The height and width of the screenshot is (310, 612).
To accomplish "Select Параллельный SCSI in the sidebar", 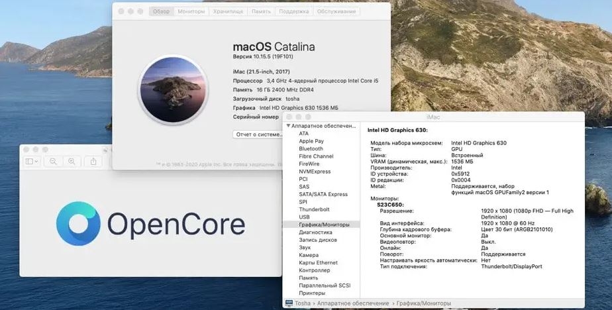I will click(x=325, y=285).
